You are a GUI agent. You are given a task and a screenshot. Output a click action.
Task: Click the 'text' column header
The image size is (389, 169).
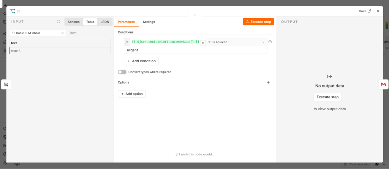pyautogui.click(x=60, y=43)
